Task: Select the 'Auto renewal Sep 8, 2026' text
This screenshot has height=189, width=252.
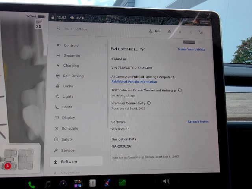Action: pyautogui.click(x=128, y=109)
